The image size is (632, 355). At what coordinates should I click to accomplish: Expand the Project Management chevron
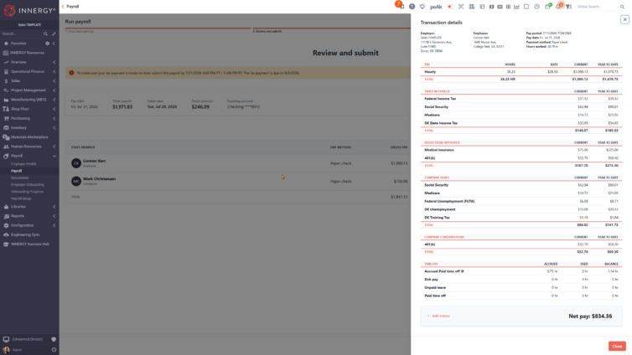(54, 90)
